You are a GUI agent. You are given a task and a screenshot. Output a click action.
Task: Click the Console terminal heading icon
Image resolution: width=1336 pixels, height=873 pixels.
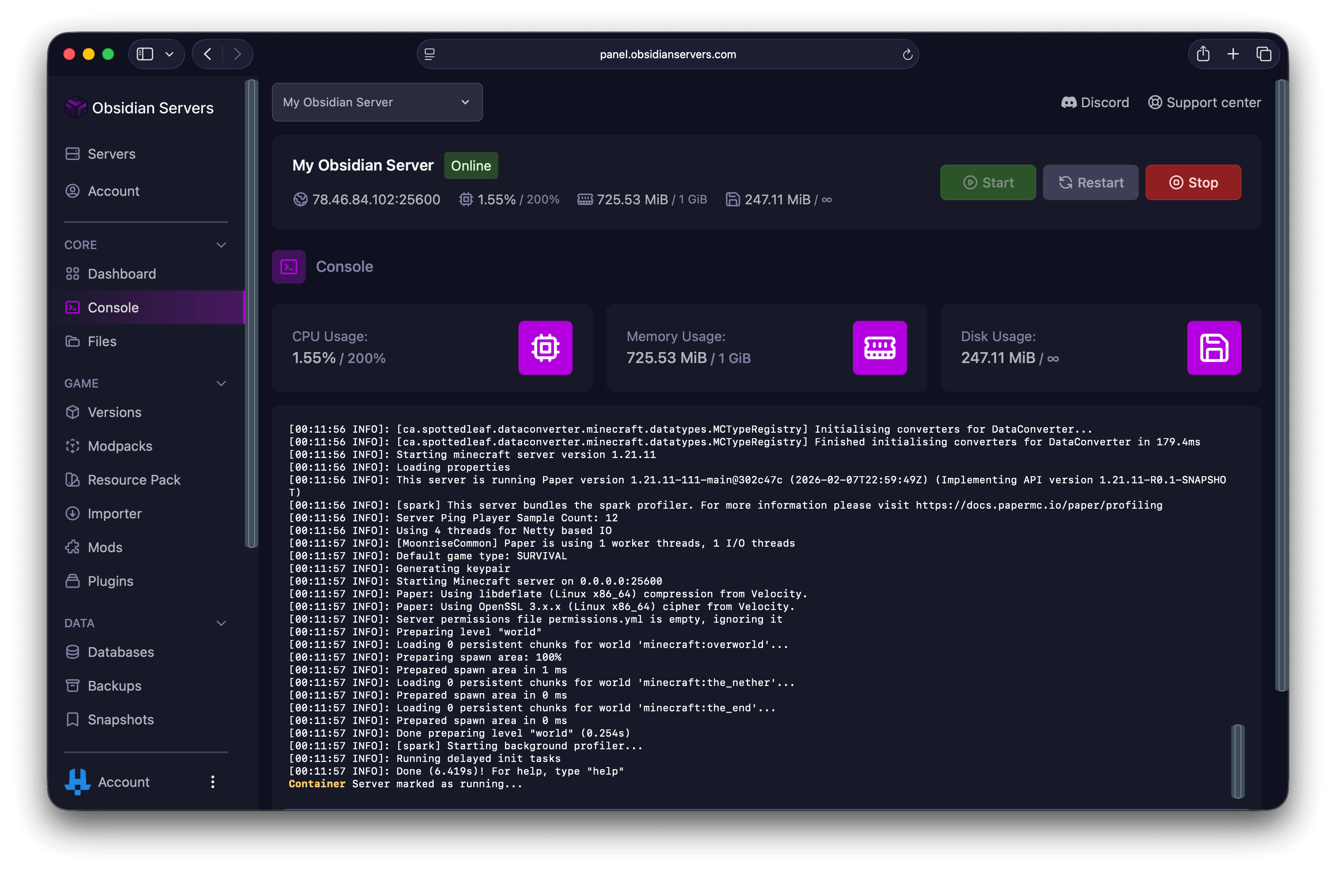click(x=288, y=266)
